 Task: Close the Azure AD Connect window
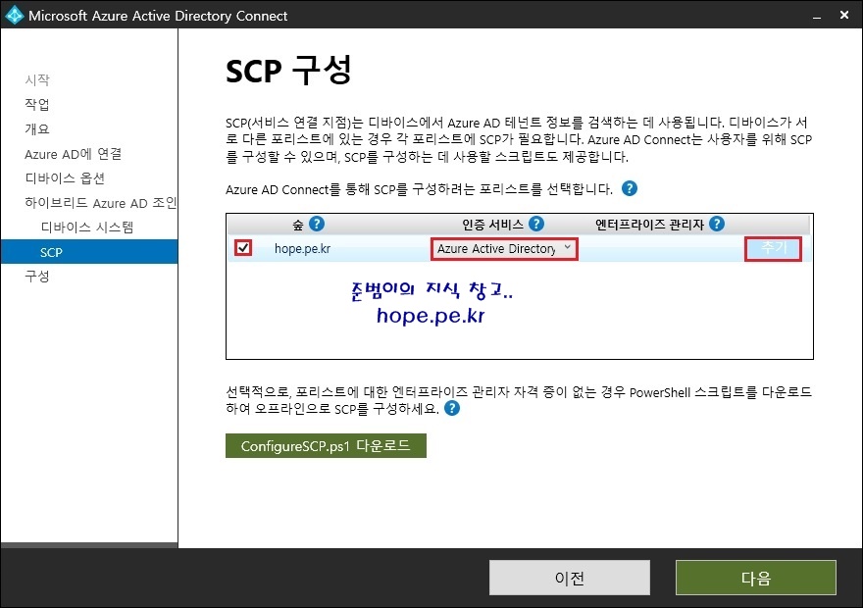(x=844, y=15)
